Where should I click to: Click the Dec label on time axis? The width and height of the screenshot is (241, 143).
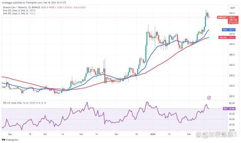[x=116, y=134]
